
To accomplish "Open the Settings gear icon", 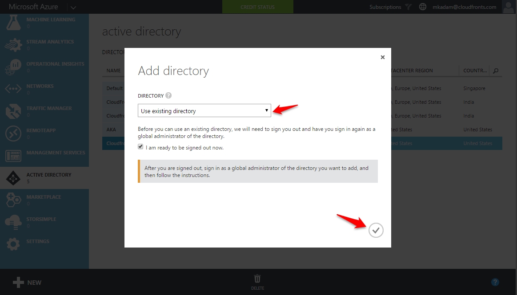I will pyautogui.click(x=13, y=244).
